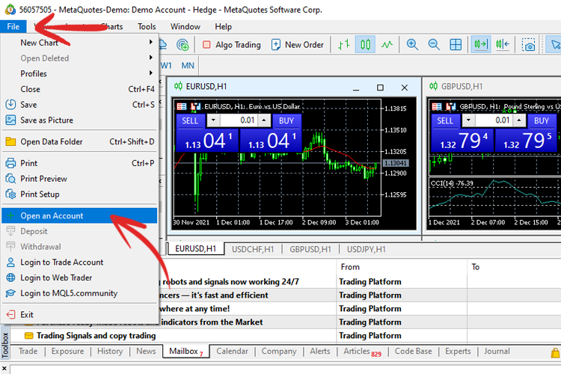Choose Close from File menu
This screenshot has width=561, height=374.
79,89
